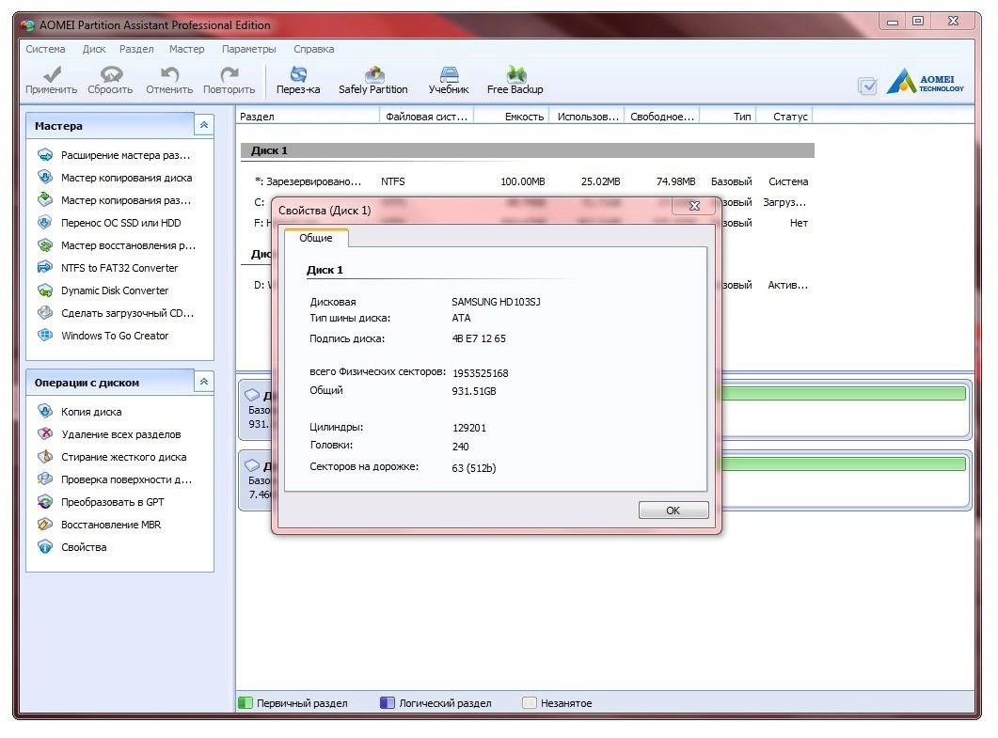Click the second disk's green partition bar
998x738 pixels.
(x=843, y=463)
